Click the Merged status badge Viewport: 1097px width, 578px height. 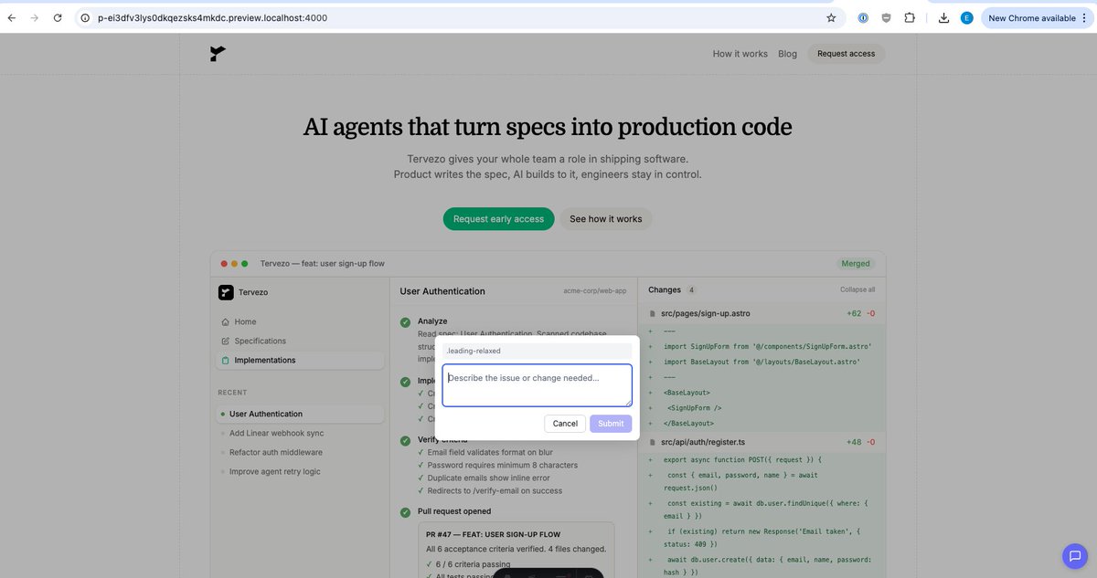point(856,263)
